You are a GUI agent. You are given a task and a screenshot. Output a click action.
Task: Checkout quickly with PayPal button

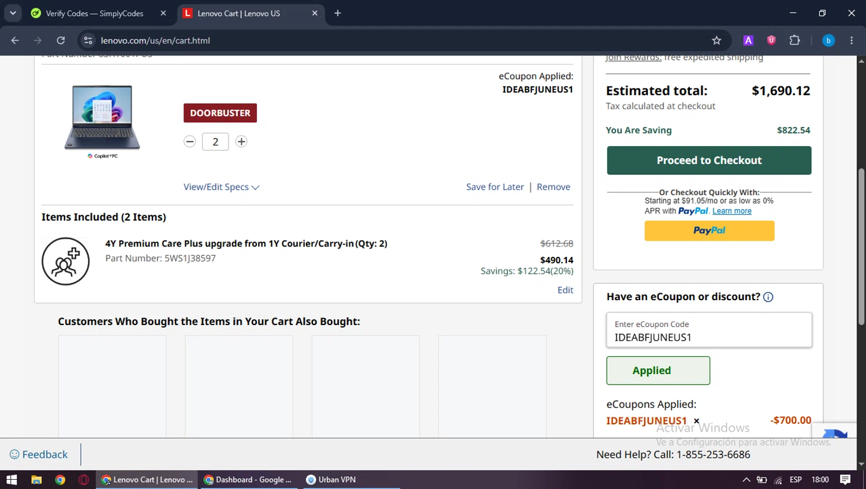click(709, 230)
